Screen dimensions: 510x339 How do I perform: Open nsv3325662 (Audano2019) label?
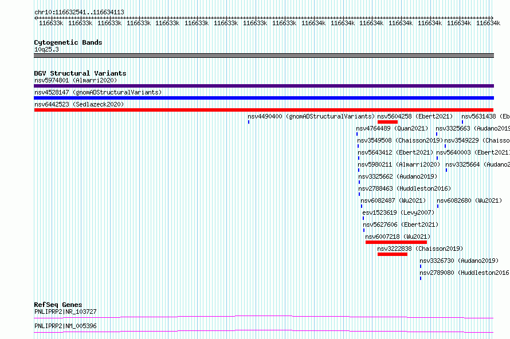pos(398,176)
